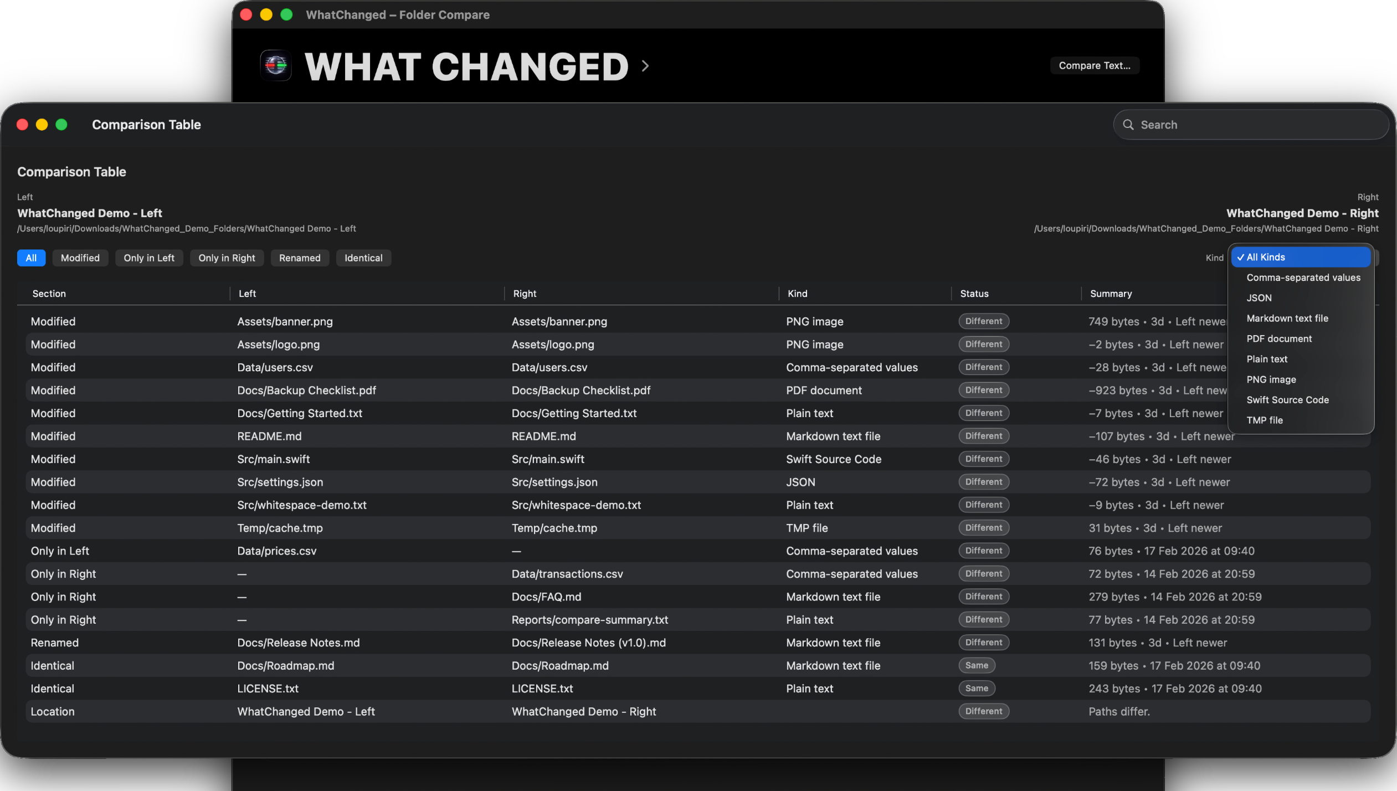
Task: Select the Data/users.csv left cell
Action: pos(275,367)
